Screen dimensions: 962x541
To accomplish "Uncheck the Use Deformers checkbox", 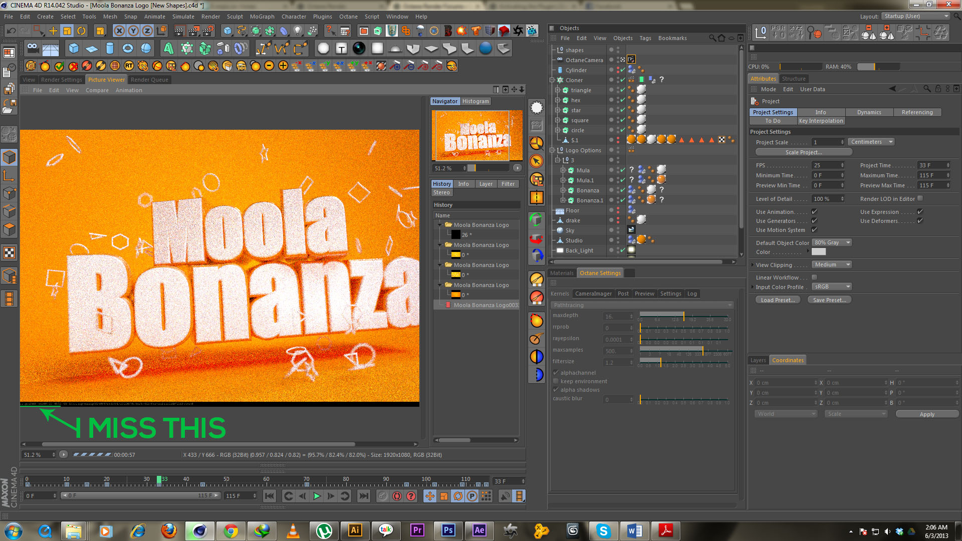I will point(920,221).
